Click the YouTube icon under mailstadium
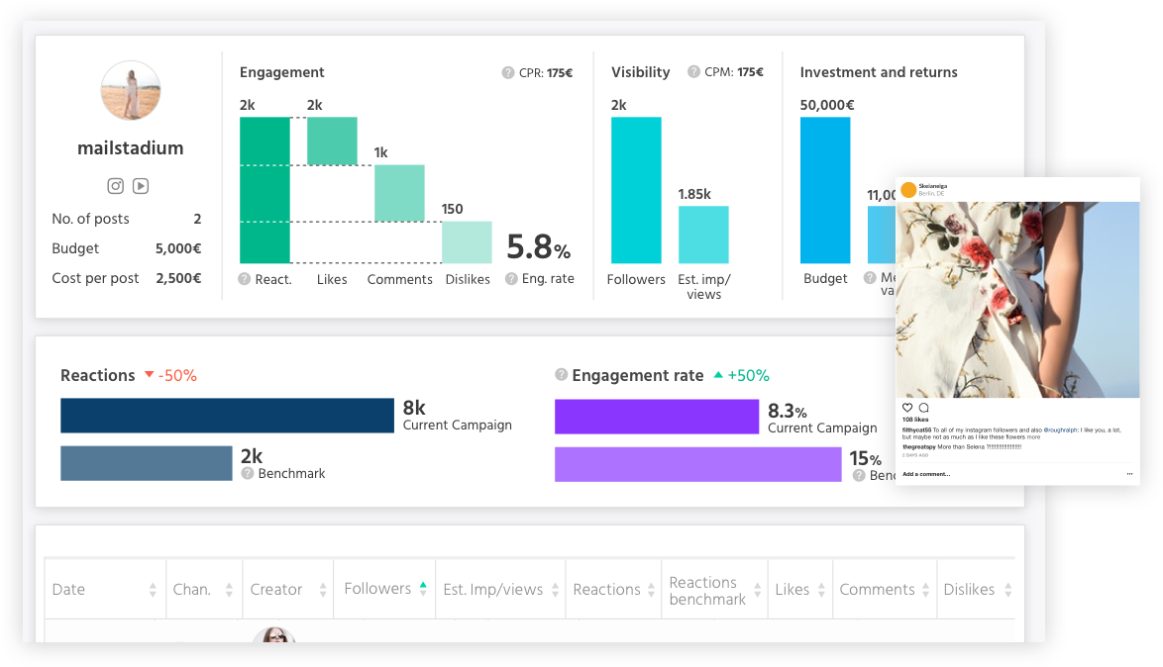 (x=142, y=186)
